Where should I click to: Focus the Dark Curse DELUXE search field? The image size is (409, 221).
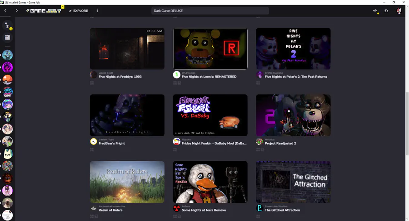coord(210,11)
